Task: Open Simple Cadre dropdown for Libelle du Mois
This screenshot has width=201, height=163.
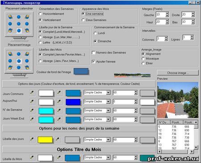Action: tap(108, 157)
